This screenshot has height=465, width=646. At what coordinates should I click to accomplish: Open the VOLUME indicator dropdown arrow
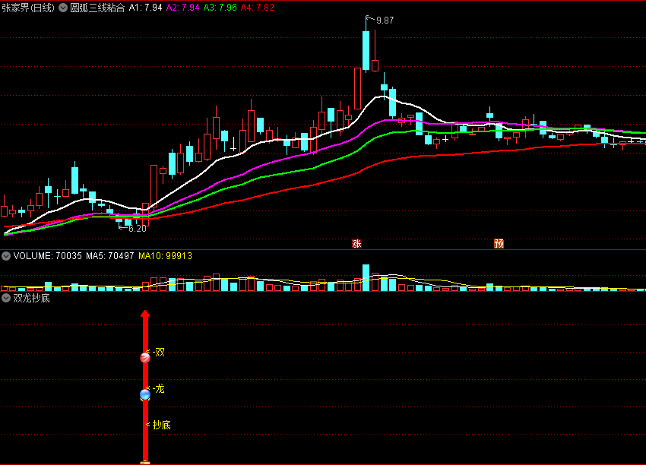(6, 256)
